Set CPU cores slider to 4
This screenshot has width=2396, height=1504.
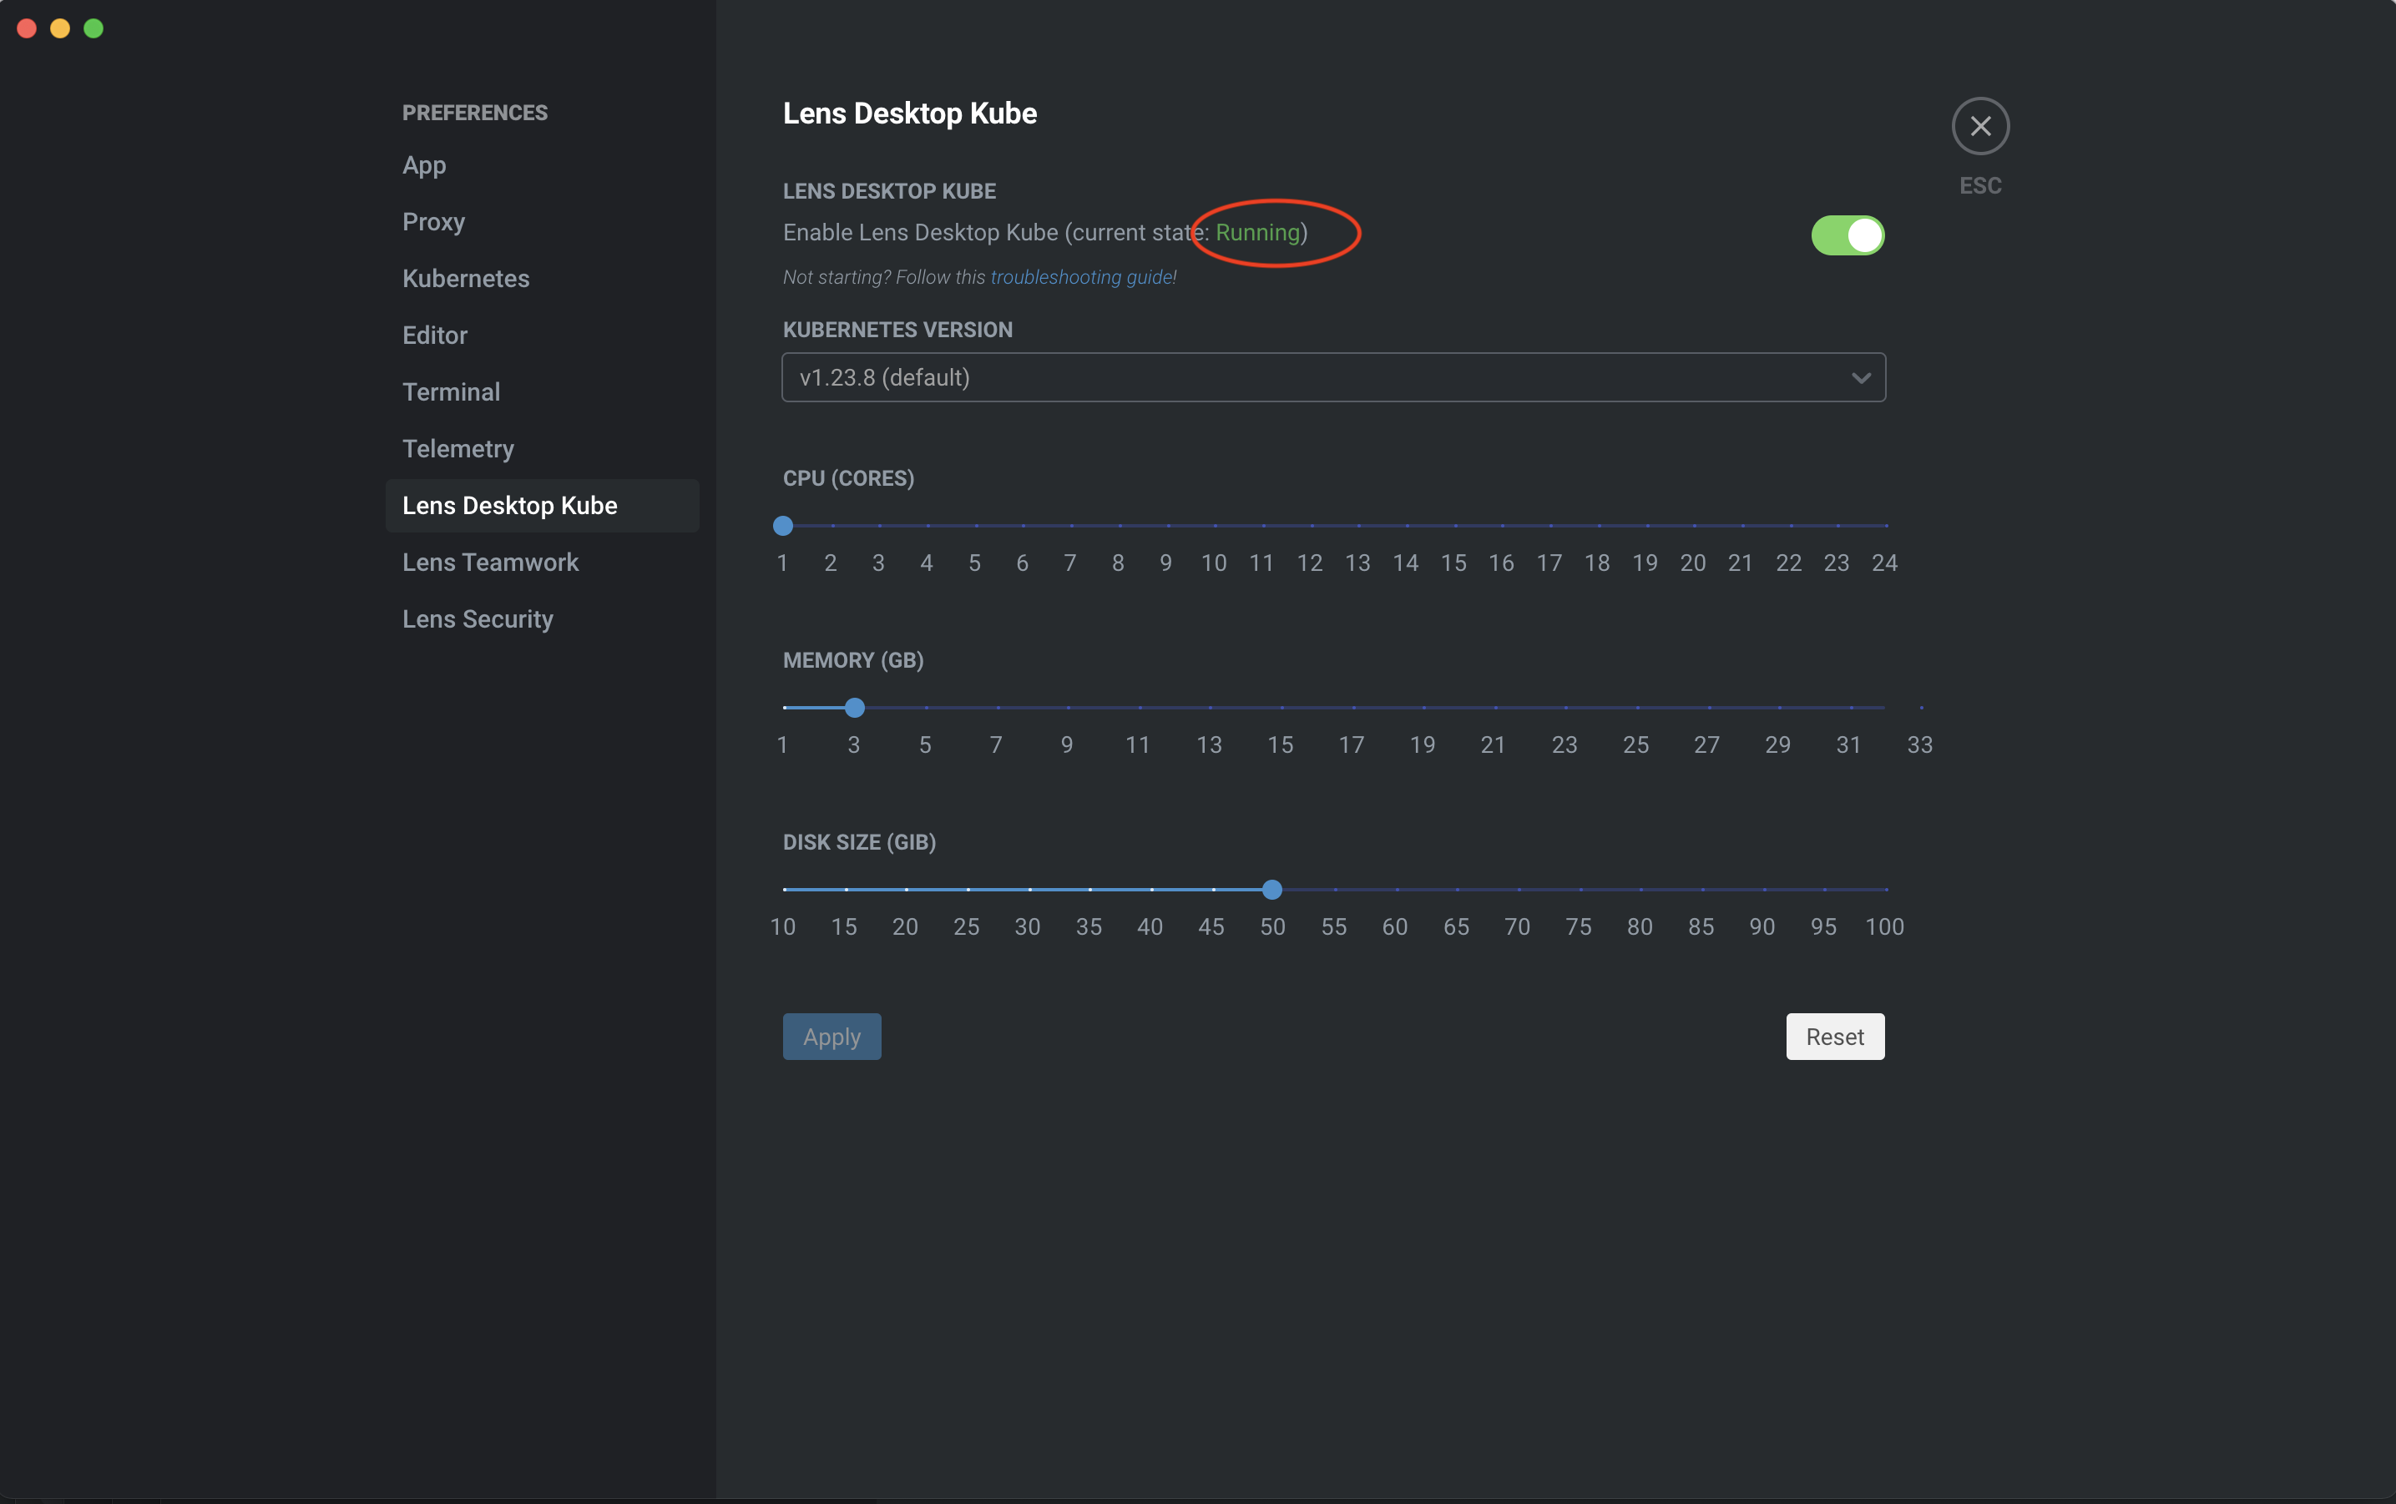click(928, 525)
